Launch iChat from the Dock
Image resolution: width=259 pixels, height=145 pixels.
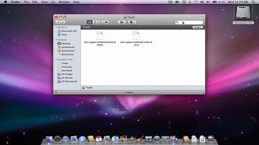click(x=82, y=139)
